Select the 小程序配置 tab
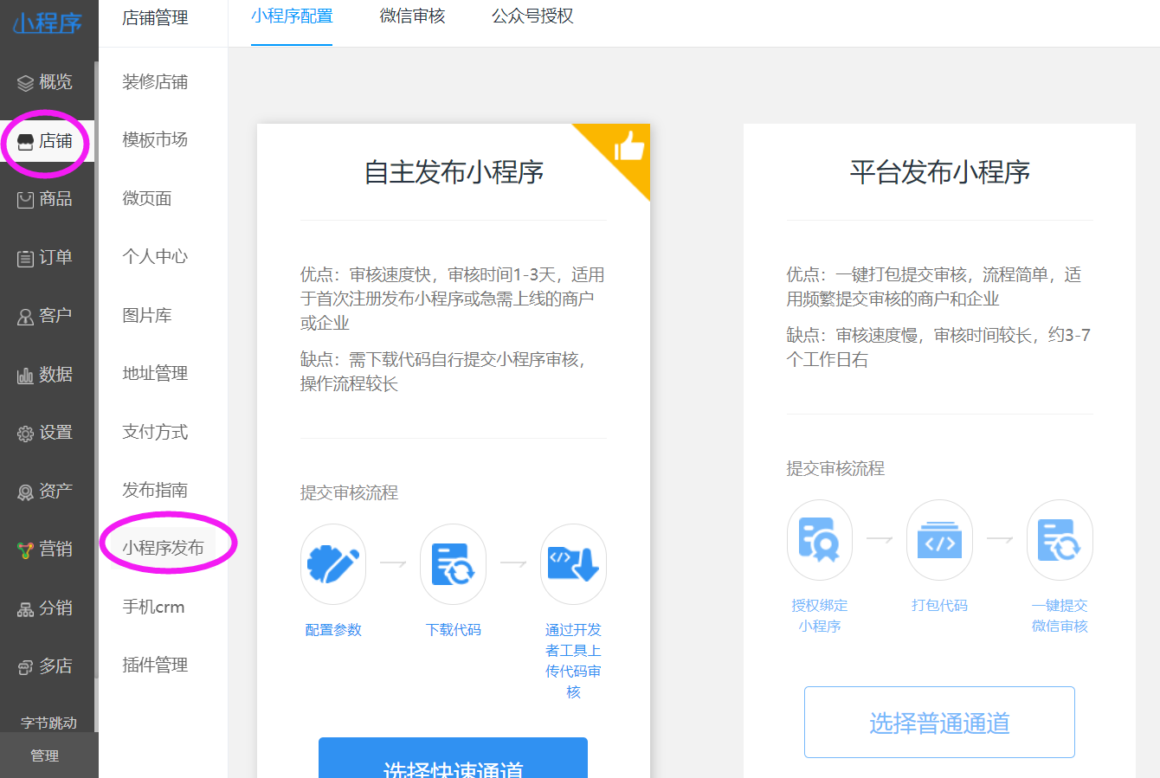Viewport: 1160px width, 778px height. tap(292, 16)
